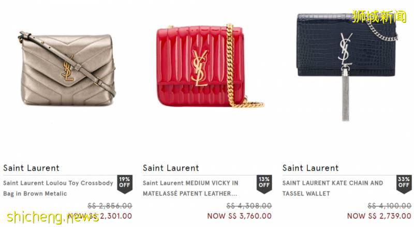This screenshot has height=227, width=414.
Task: Click the 33% OFF discount badge
Action: coord(404,184)
